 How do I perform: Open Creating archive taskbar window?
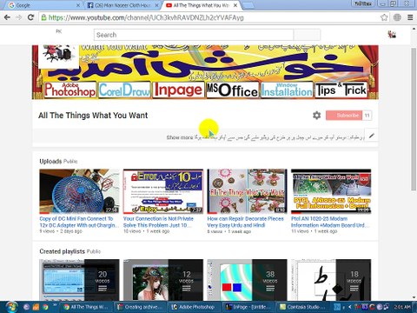140,307
